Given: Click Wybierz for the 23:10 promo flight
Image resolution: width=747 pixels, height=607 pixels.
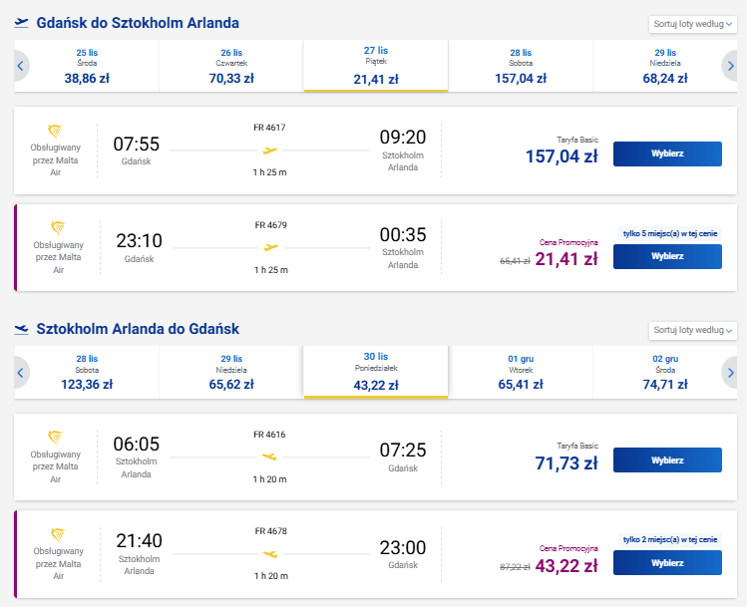Looking at the screenshot, I should (x=667, y=256).
